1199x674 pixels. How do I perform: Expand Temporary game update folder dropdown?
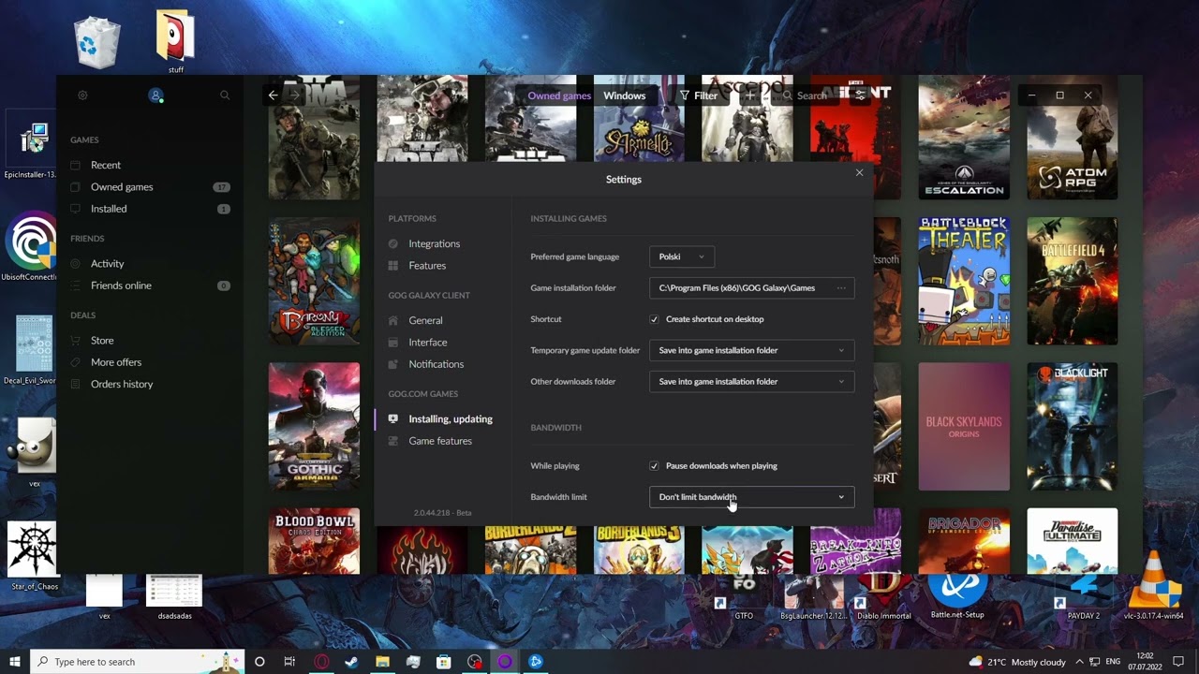point(751,350)
